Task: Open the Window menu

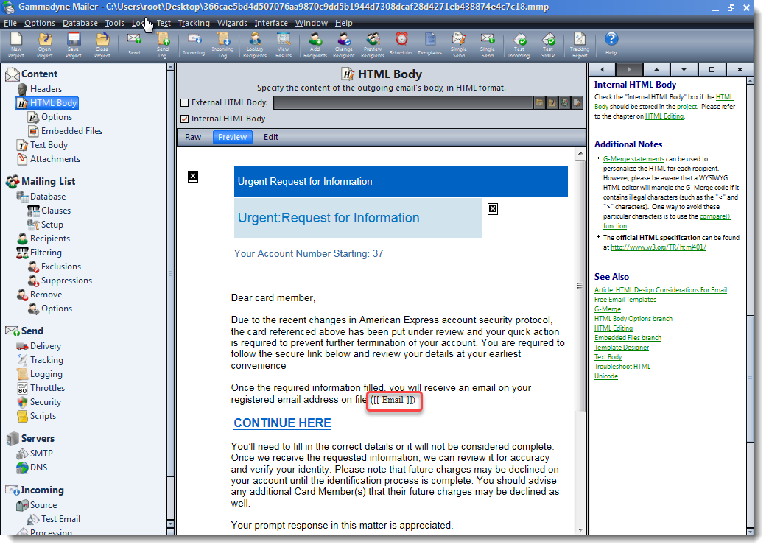Action: (x=312, y=23)
